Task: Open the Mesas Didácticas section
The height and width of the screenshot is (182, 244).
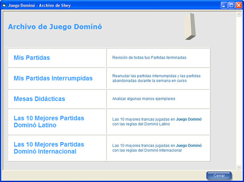Action: pyautogui.click(x=39, y=99)
